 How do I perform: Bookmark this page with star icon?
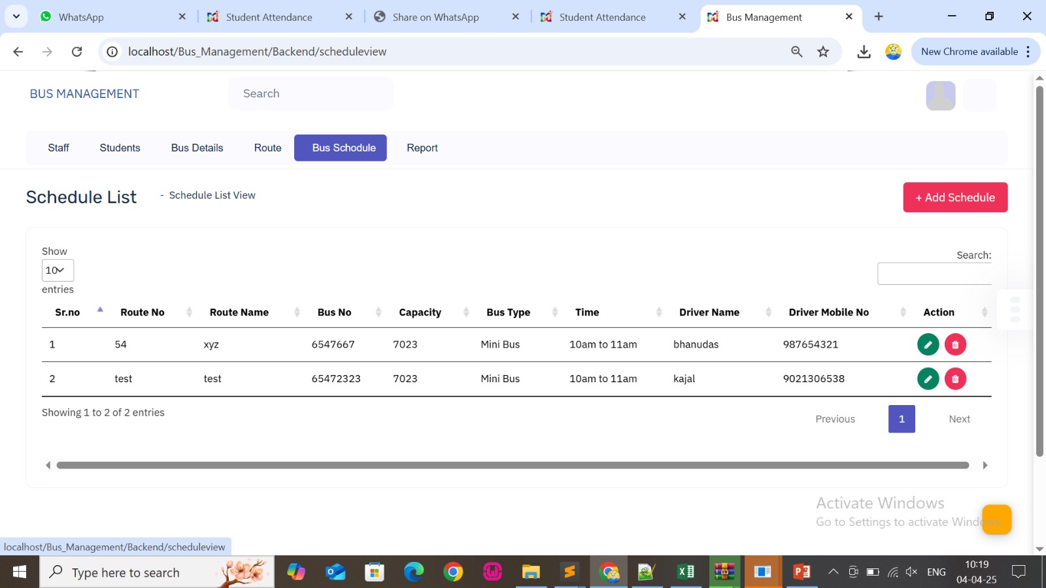click(823, 52)
